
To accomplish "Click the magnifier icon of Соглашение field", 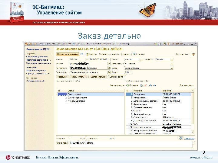I will tap(109, 72).
